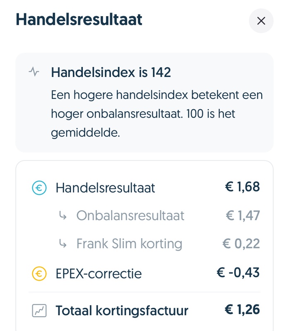Screen dimensions: 289x331
Task: Click the yellow euro icon for EPEX-correctie
Action: click(x=39, y=273)
